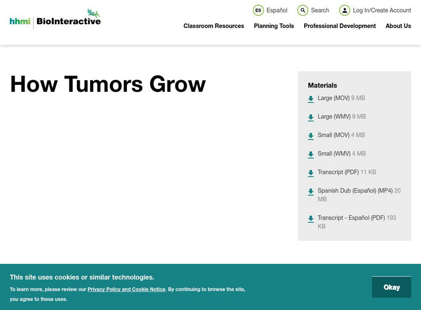Expand the About Us navigation item
This screenshot has width=421, height=310.
(398, 26)
